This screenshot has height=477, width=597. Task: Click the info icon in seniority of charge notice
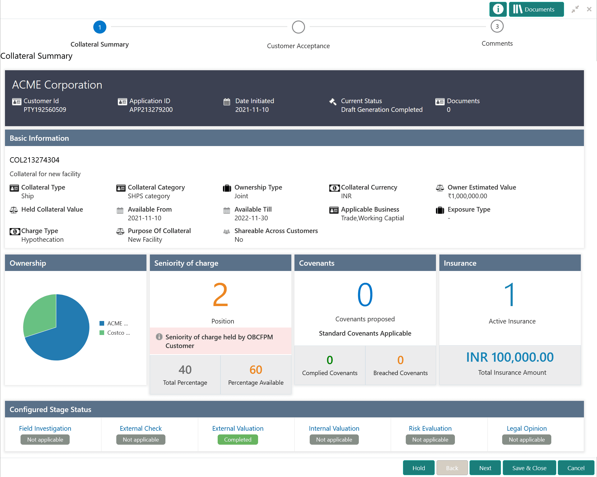160,337
